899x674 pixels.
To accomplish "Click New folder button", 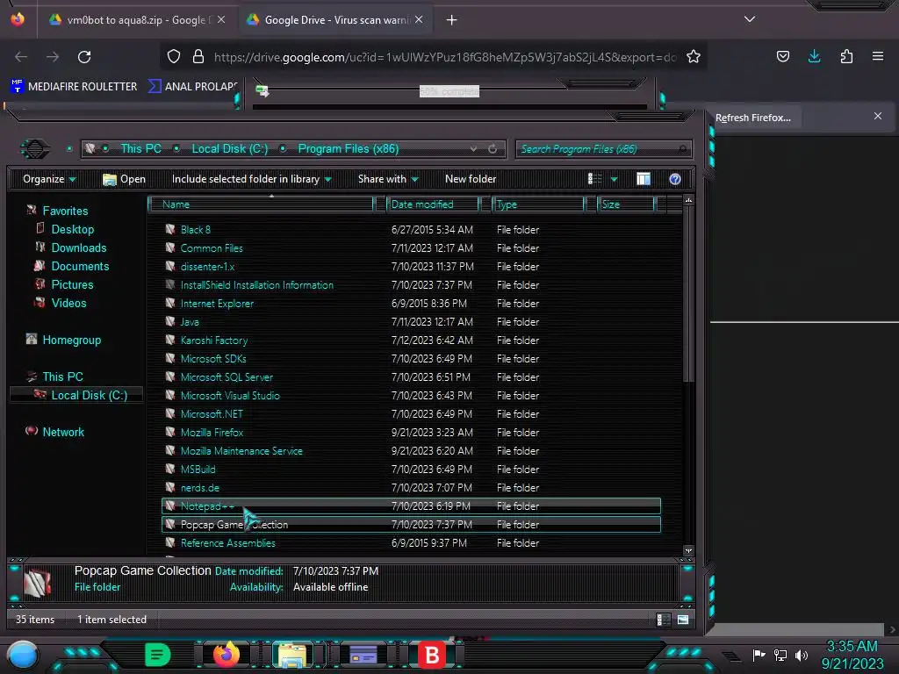I will (x=471, y=179).
